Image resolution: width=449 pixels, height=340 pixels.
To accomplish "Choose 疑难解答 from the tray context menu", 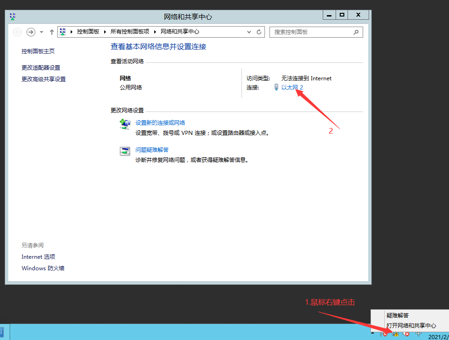I will click(410, 315).
